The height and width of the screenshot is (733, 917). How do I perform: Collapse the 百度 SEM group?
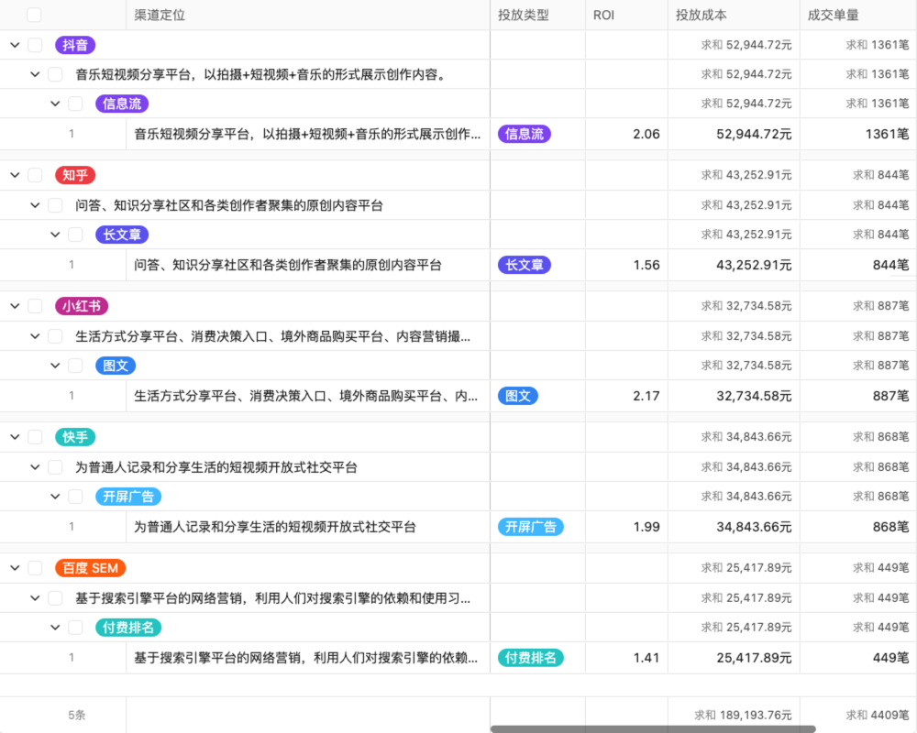13,567
